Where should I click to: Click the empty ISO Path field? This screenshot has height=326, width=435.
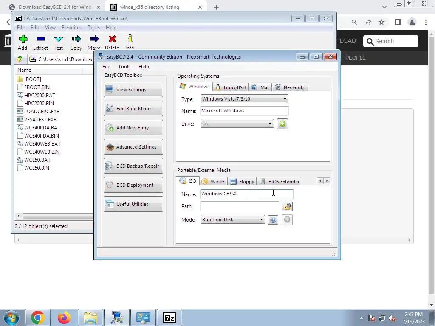240,206
